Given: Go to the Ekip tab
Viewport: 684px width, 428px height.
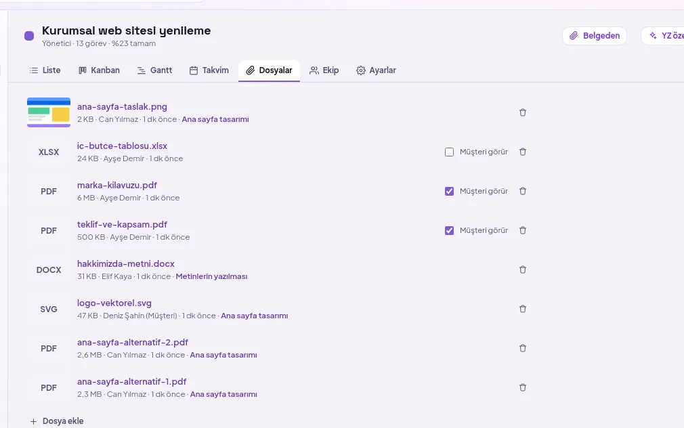Looking at the screenshot, I should 324,70.
